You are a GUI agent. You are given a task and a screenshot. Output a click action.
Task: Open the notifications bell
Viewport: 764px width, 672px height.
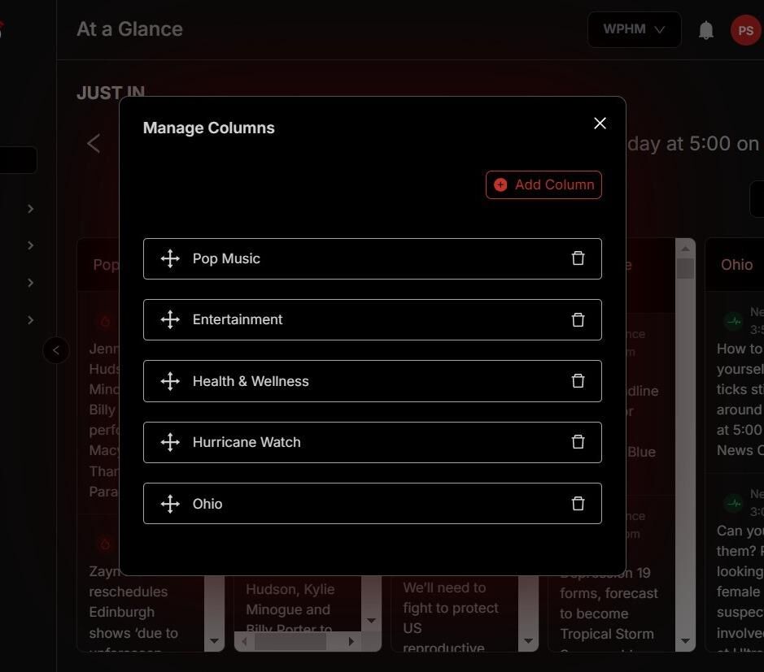706,30
